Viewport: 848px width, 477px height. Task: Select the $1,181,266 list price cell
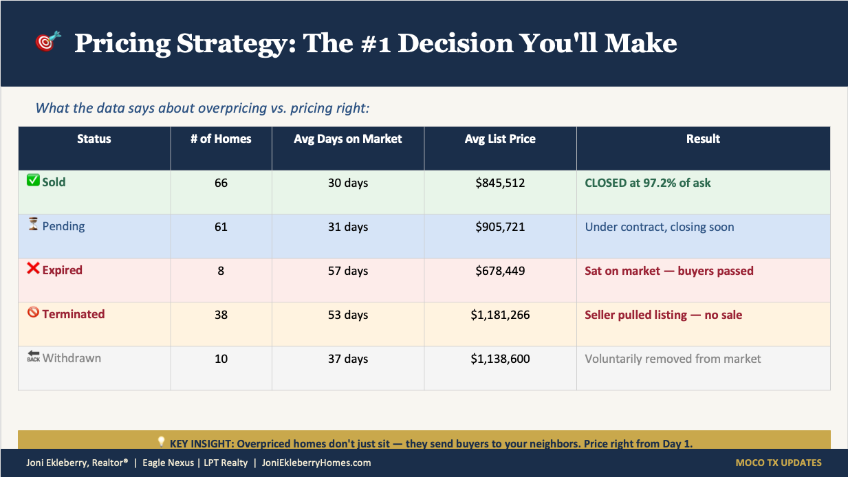tap(500, 315)
